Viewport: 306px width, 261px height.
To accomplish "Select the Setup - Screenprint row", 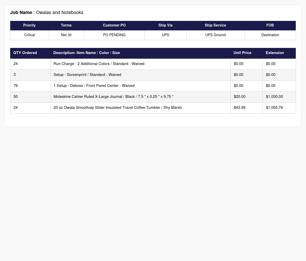I will click(x=153, y=75).
